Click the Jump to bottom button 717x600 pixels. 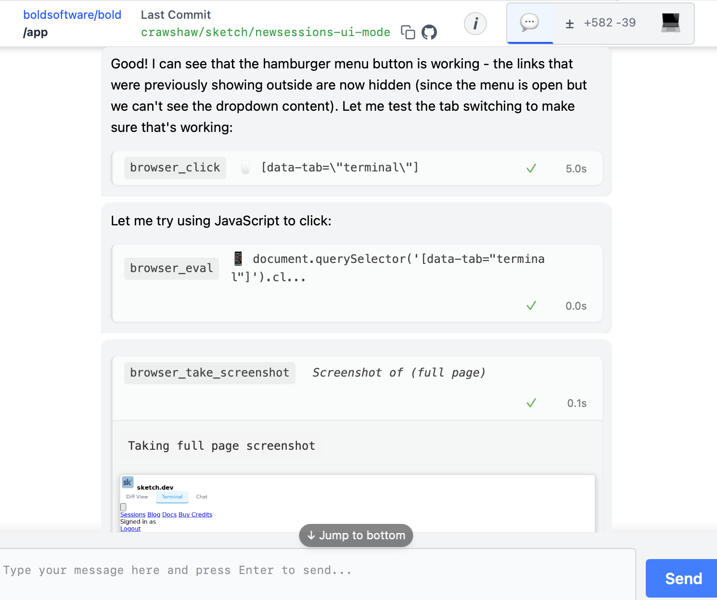[356, 535]
